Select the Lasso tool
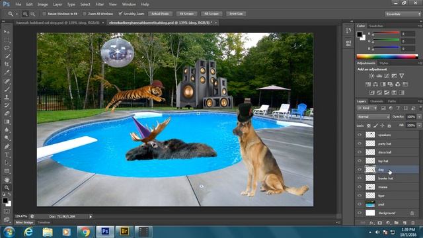Screen dimensions: 423x238 point(7,48)
